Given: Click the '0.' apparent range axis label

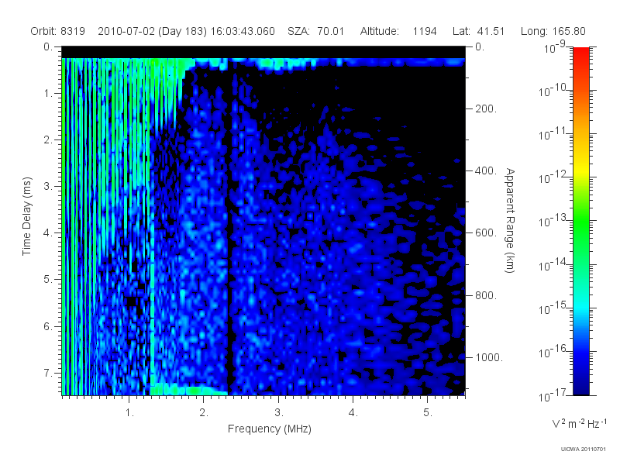Looking at the screenshot, I should pos(480,47).
